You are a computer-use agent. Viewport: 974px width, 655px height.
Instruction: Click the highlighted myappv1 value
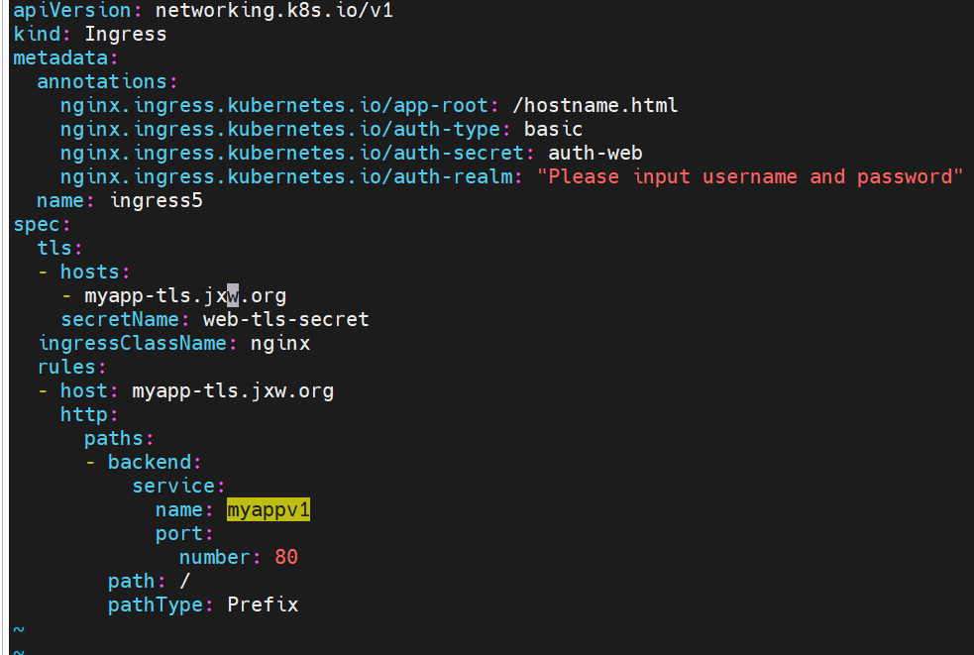point(269,509)
